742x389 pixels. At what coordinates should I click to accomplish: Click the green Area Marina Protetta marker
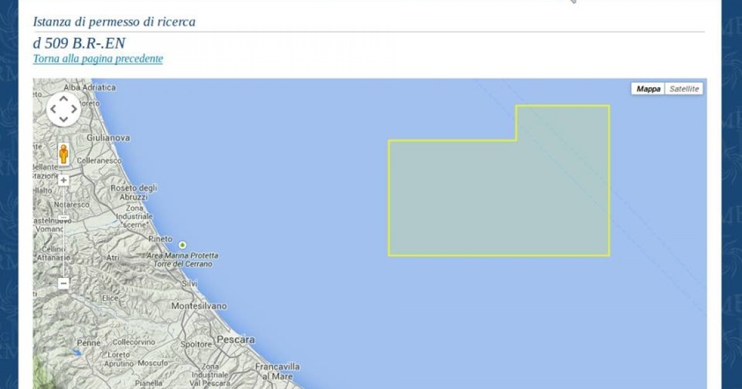point(182,245)
